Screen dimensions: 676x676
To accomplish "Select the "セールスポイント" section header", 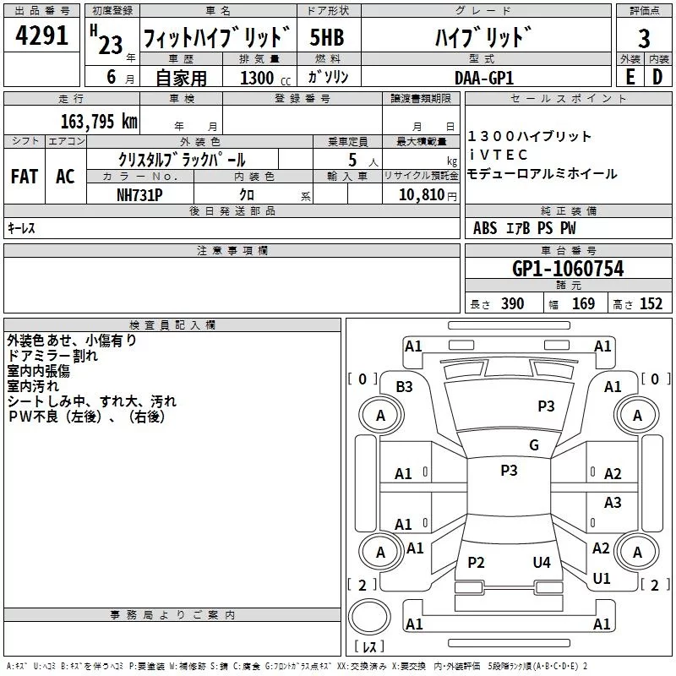I will pyautogui.click(x=568, y=99).
